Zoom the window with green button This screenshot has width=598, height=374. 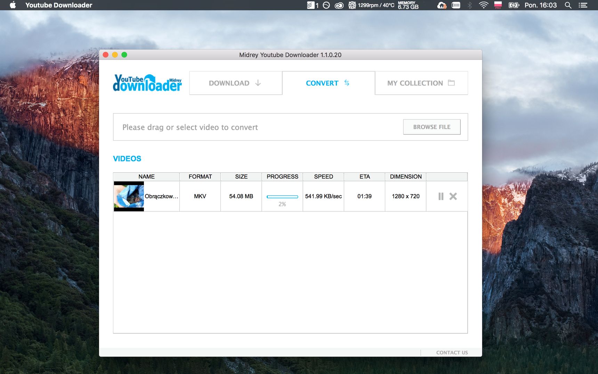(124, 55)
